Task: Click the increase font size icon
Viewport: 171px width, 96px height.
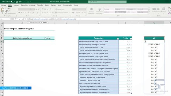Action: pyautogui.click(x=36, y=9)
